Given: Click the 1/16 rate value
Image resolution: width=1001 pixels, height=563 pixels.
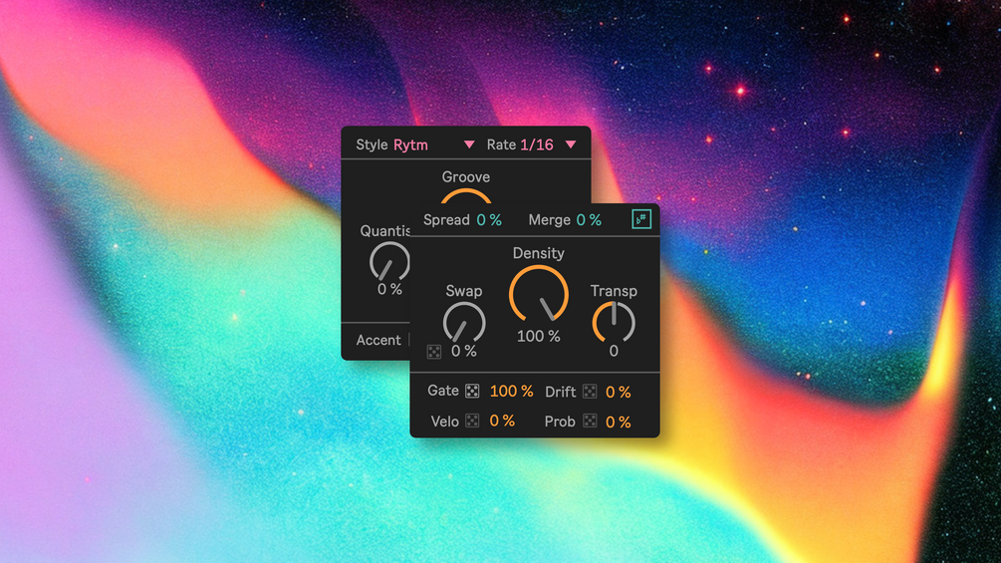Looking at the screenshot, I should [537, 144].
